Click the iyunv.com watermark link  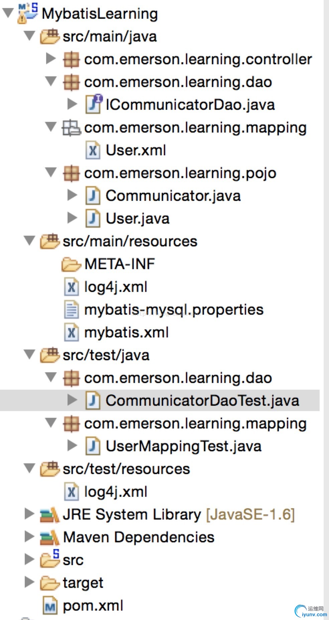pos(311,611)
